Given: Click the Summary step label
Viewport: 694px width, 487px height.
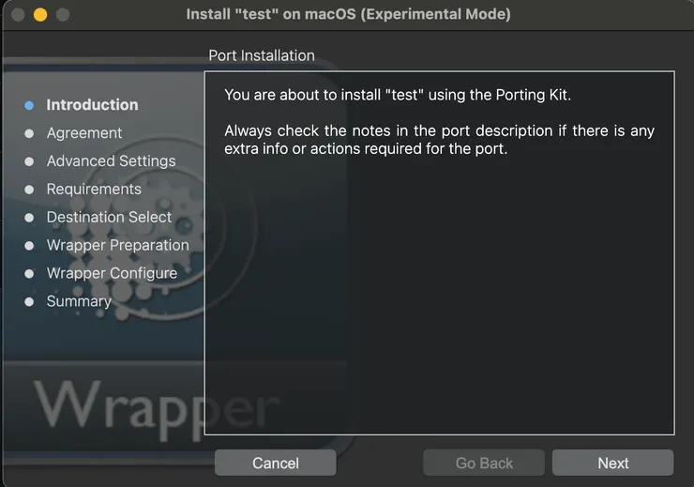Looking at the screenshot, I should [x=79, y=302].
